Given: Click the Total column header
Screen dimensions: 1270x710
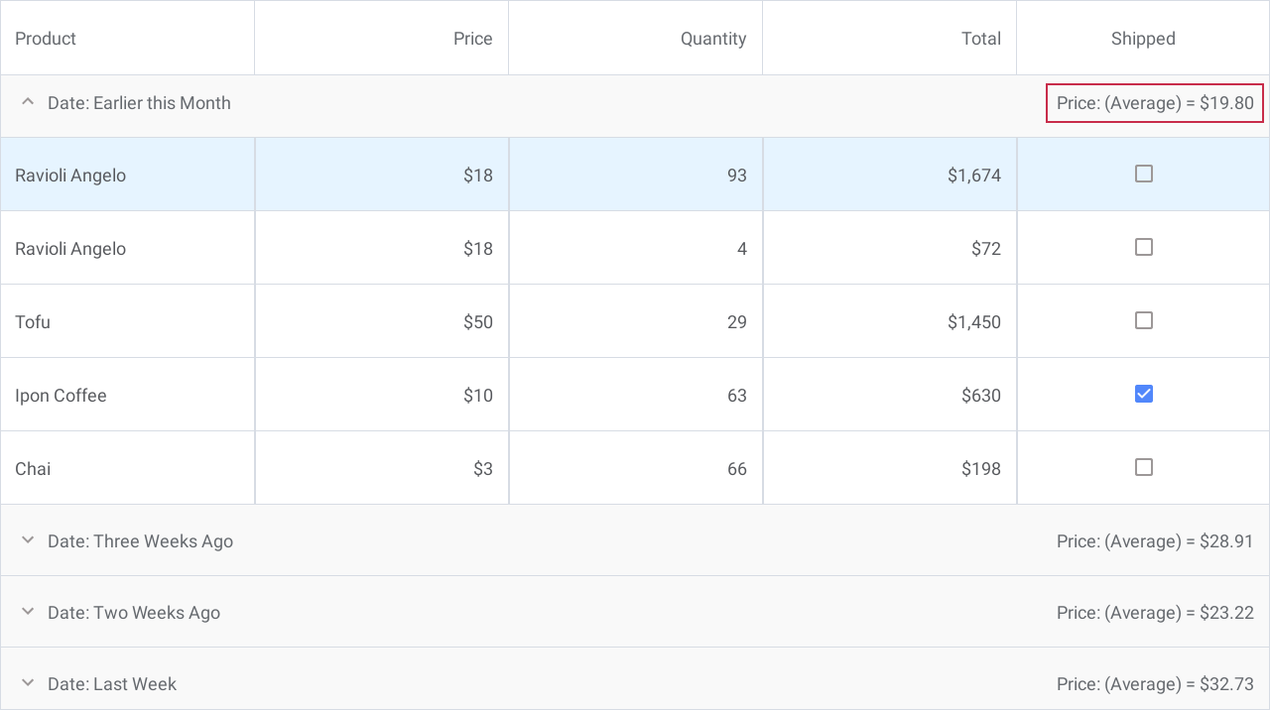Looking at the screenshot, I should [x=980, y=39].
